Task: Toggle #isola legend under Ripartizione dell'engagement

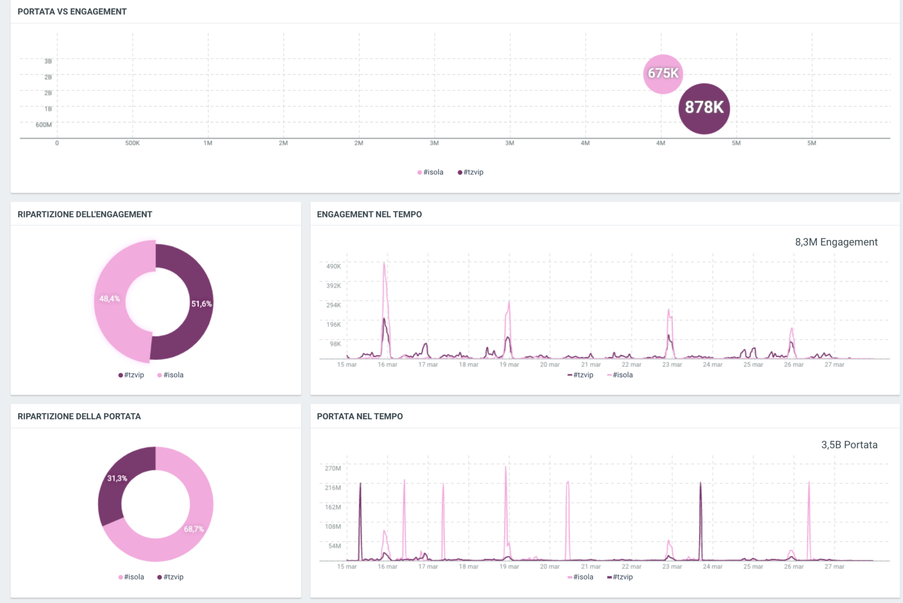Action: [170, 375]
